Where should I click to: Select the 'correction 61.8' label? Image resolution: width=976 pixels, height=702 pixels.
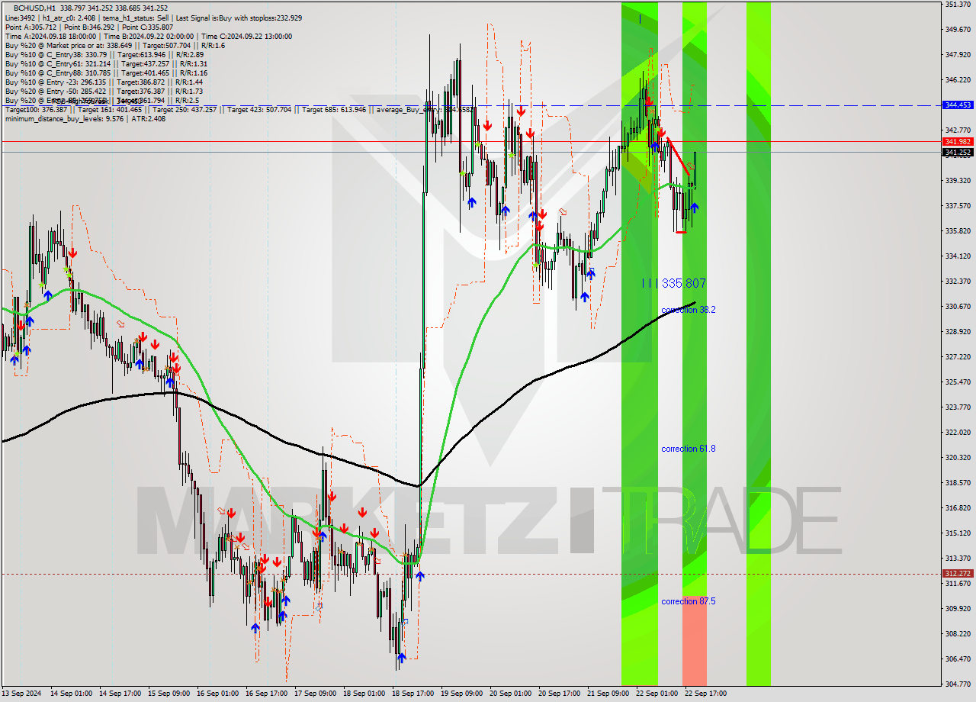(x=689, y=449)
